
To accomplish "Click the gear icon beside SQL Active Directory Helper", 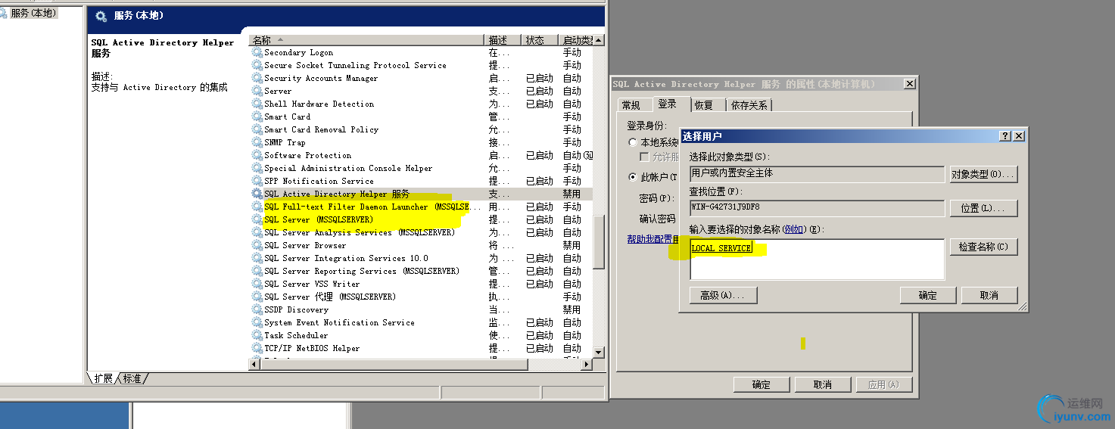I will 257,194.
